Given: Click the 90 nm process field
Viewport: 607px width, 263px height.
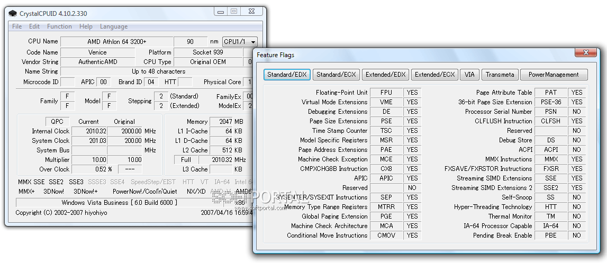Looking at the screenshot, I should pos(190,41).
